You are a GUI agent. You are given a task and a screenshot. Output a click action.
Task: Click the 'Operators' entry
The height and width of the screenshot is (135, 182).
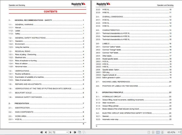(19, 41)
